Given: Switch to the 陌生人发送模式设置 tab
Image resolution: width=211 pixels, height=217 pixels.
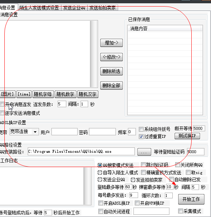Looking at the screenshot, I should pyautogui.click(x=39, y=8).
